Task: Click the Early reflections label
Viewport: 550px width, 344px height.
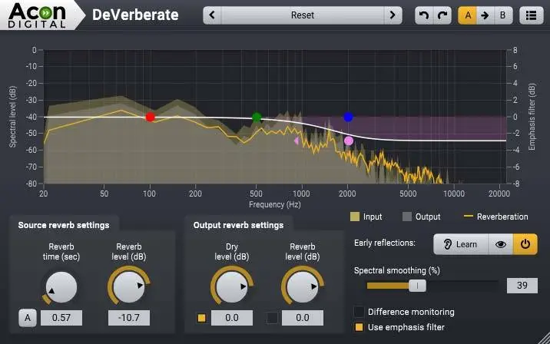Action: (x=385, y=243)
